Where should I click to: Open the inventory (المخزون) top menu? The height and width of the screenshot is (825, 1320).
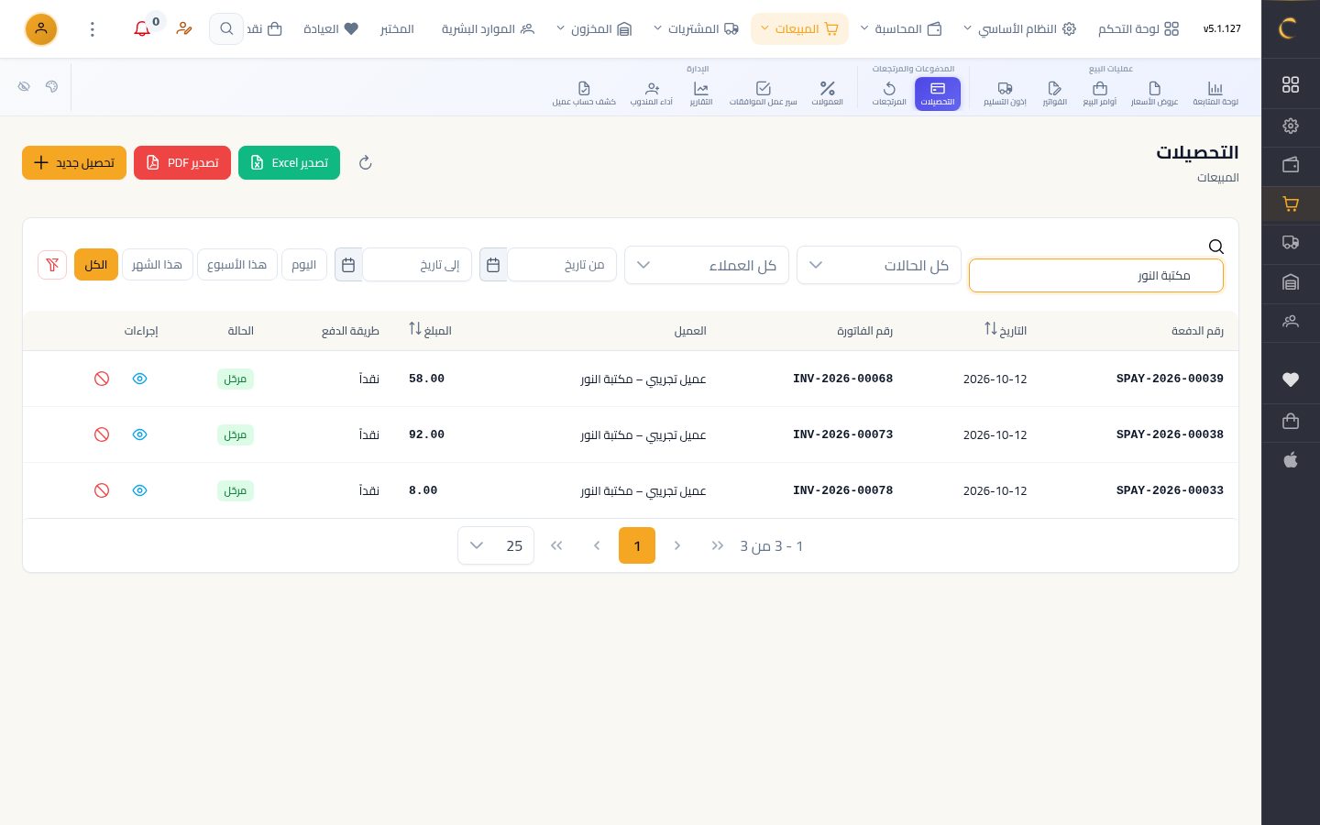[594, 29]
